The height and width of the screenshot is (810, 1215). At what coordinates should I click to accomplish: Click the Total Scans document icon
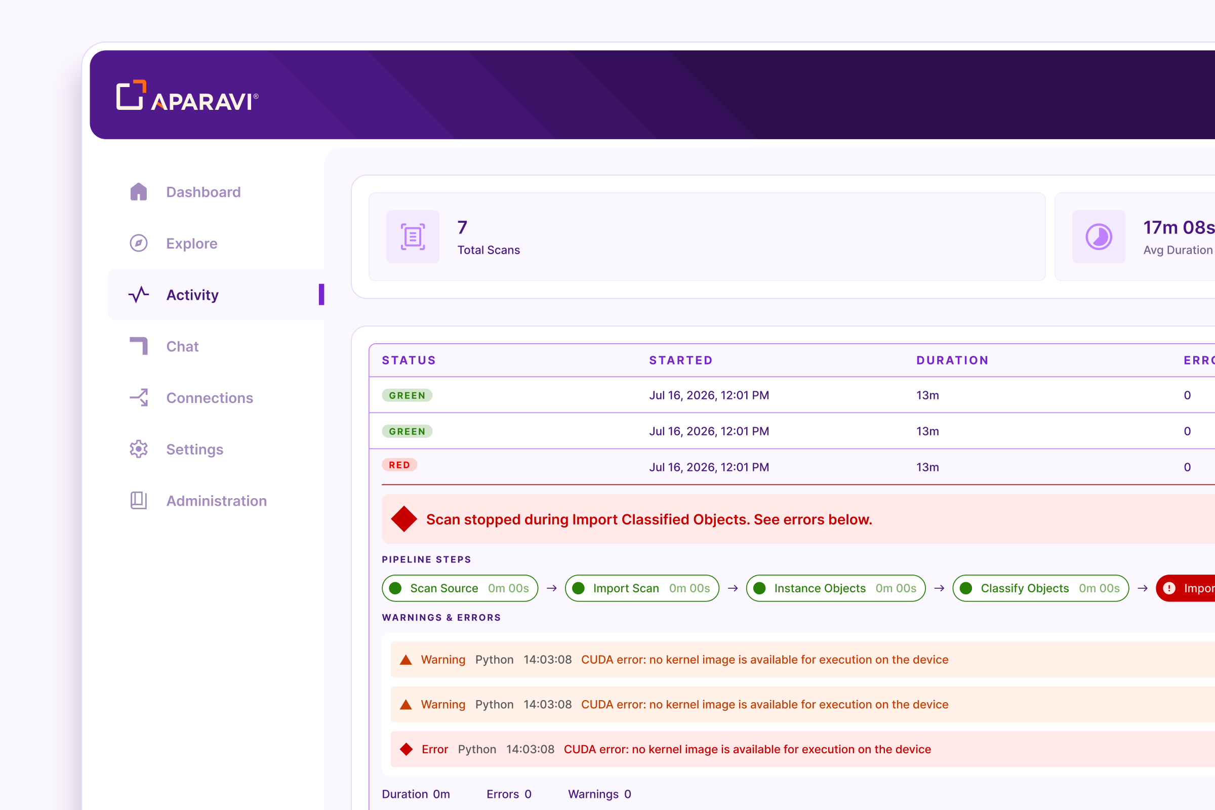[413, 236]
